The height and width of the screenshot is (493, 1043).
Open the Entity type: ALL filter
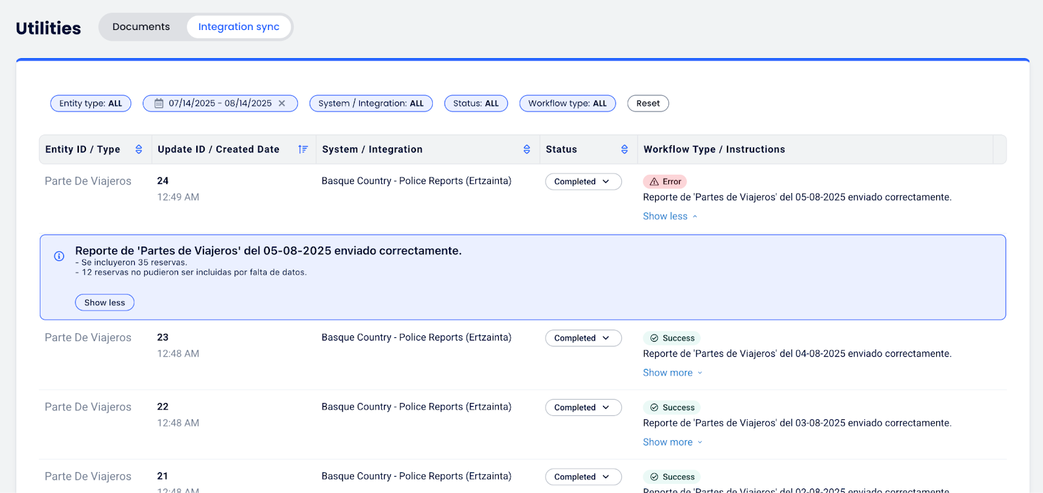coord(91,103)
